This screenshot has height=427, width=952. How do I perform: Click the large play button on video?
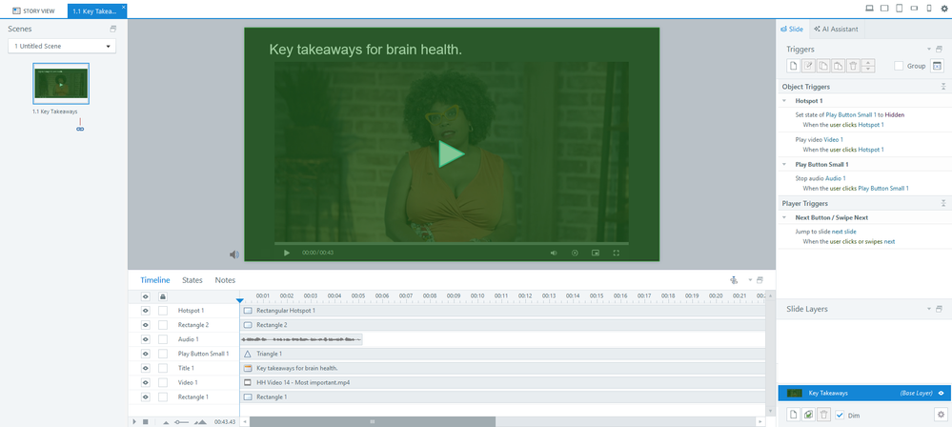[451, 153]
